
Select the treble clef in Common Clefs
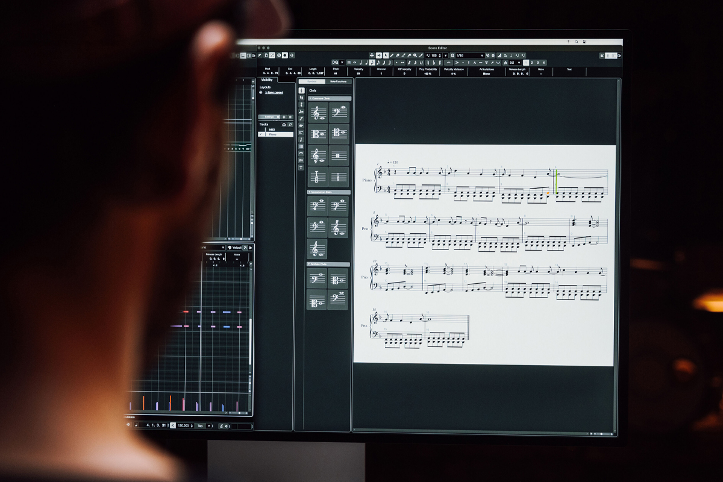pos(318,112)
